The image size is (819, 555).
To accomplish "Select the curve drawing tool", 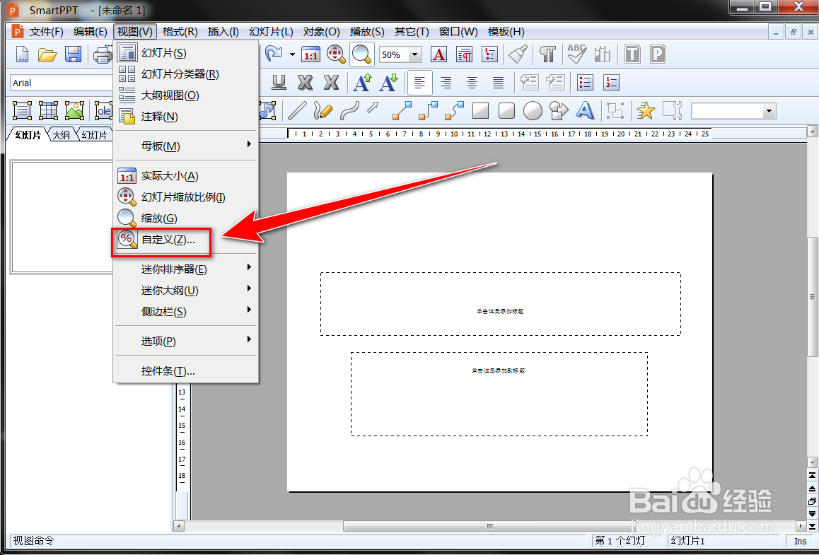I will pyautogui.click(x=349, y=110).
